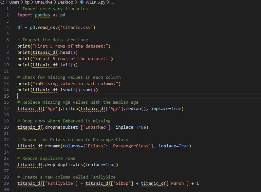Click the 'pandas' word on import line

tap(43, 15)
